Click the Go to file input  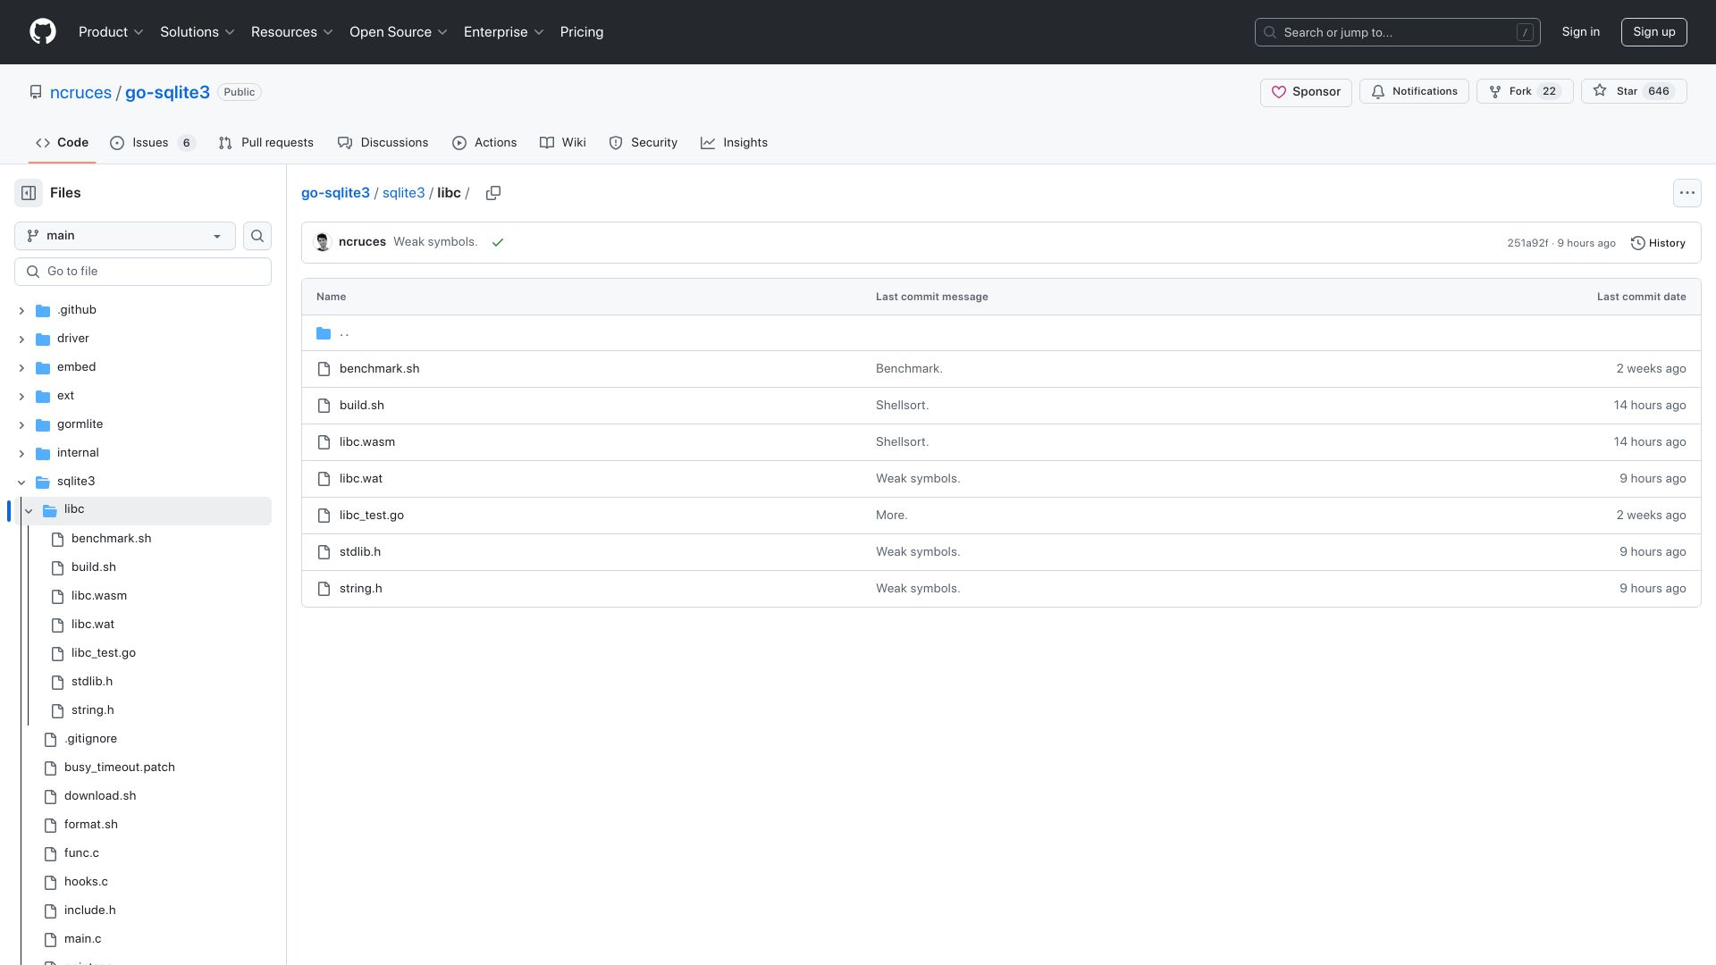click(143, 272)
